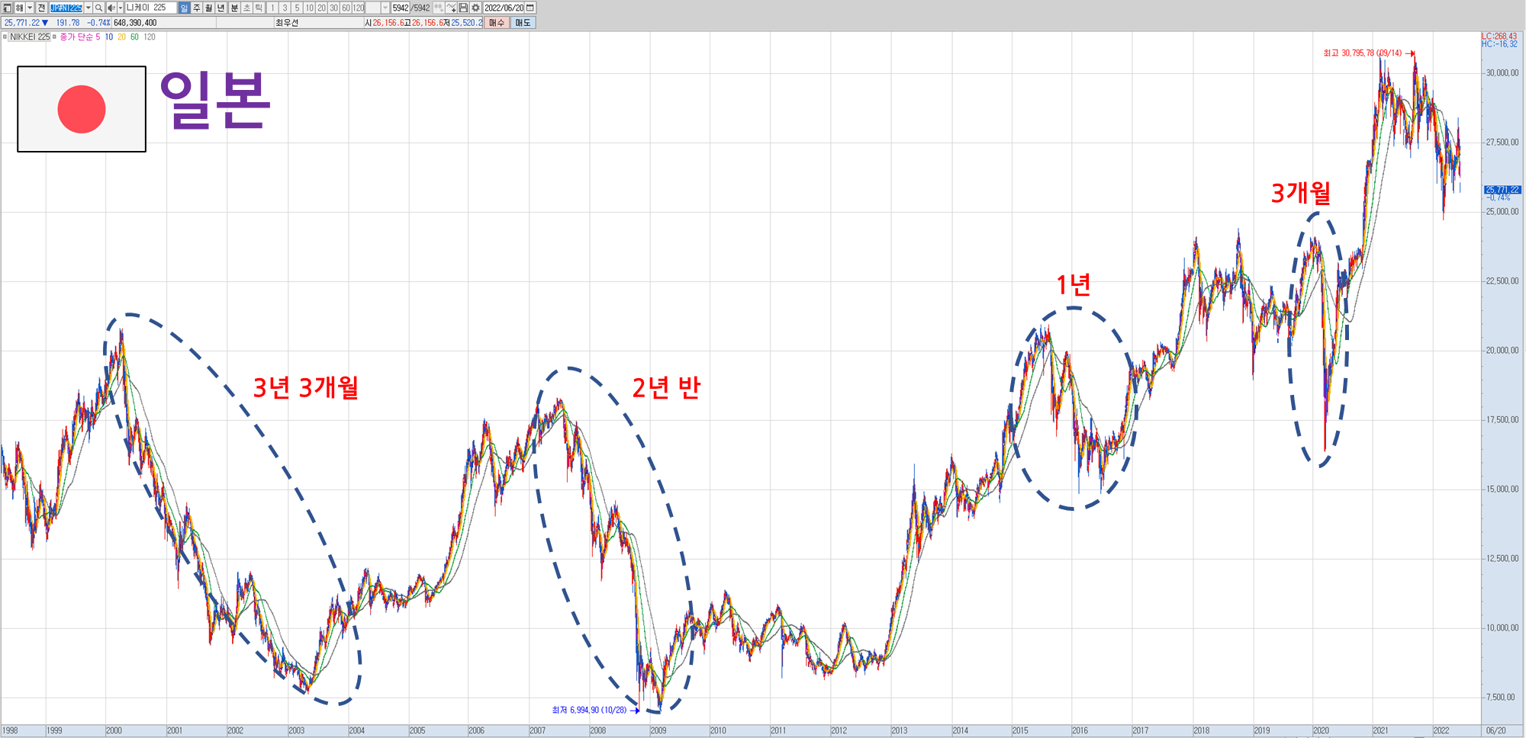
Task: Click the orange 20-period MA label
Action: pyautogui.click(x=121, y=37)
